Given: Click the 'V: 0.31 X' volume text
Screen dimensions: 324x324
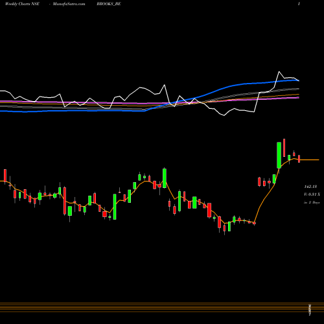Looking at the screenshot, I should click(312, 194).
